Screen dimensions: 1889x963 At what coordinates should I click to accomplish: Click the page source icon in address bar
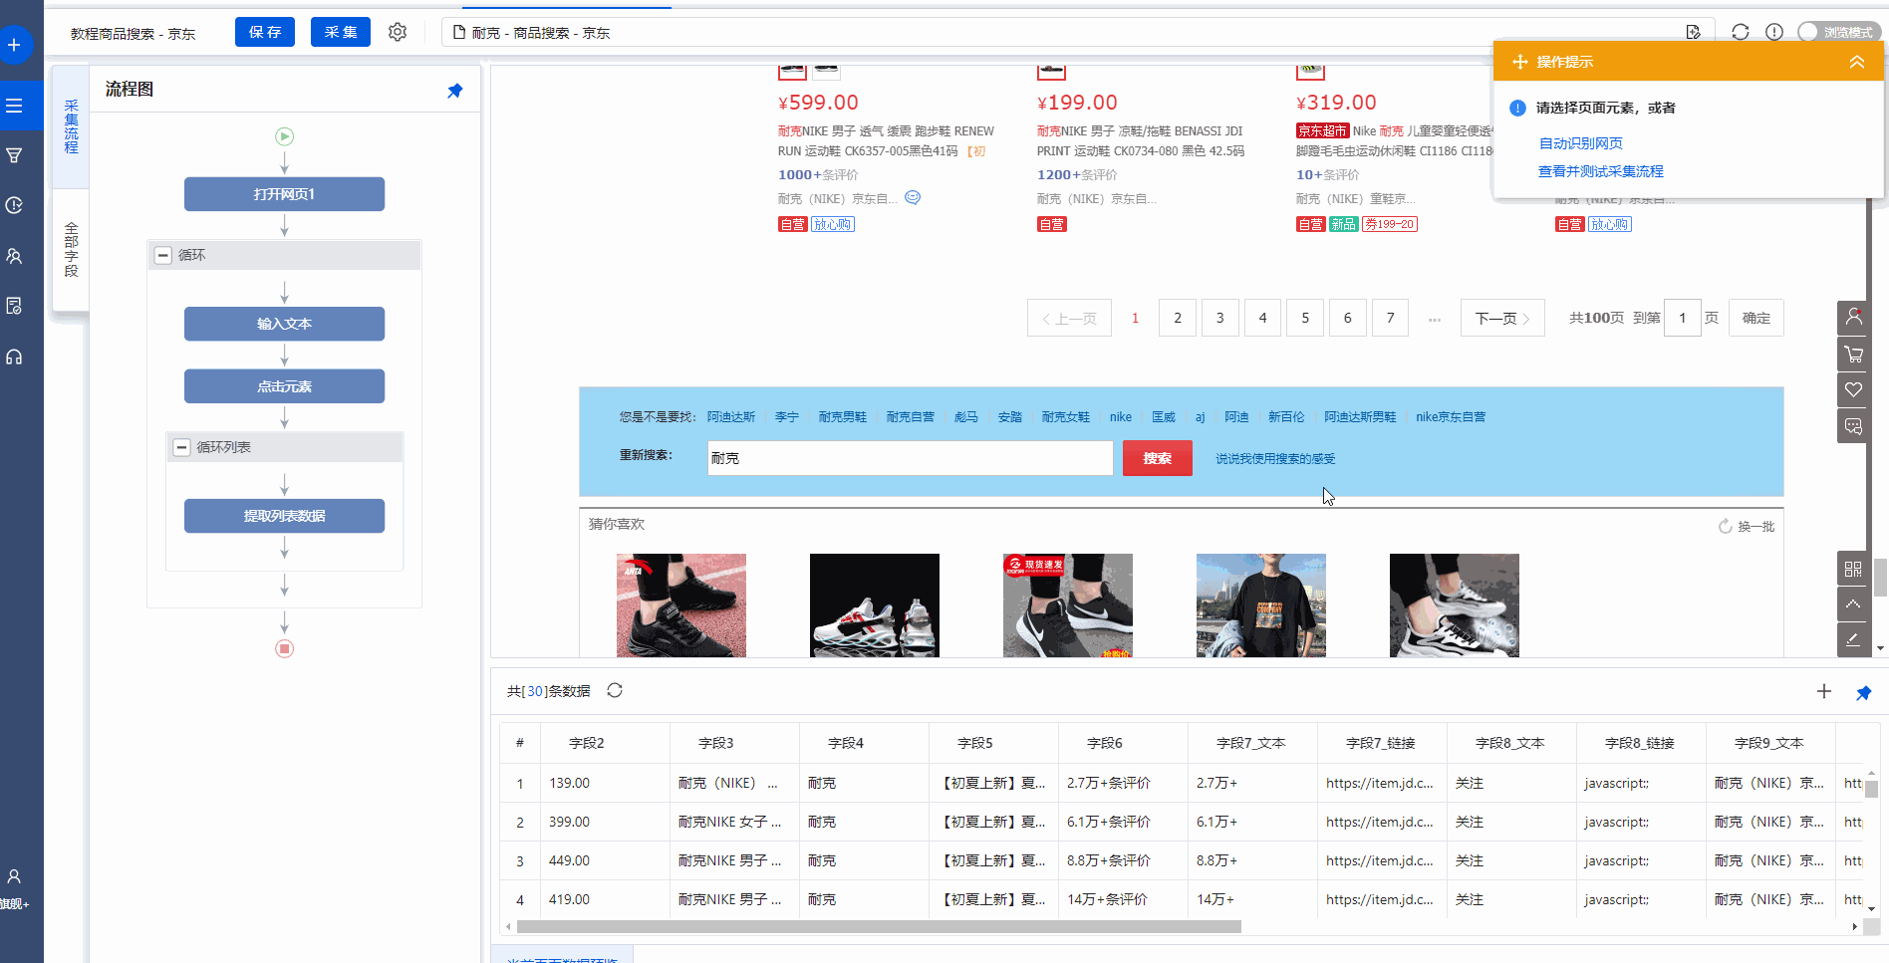tap(1693, 32)
